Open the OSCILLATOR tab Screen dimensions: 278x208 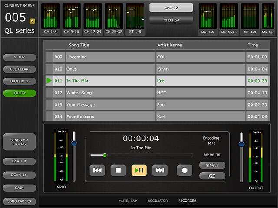pos(157,201)
